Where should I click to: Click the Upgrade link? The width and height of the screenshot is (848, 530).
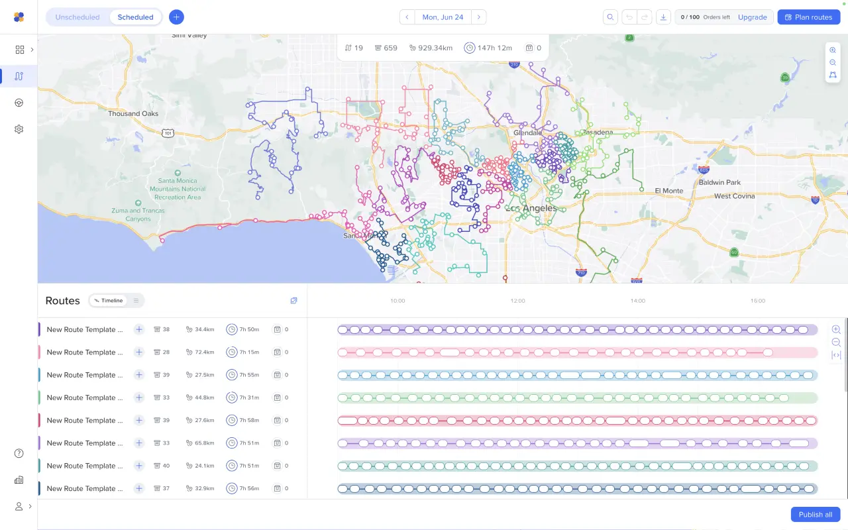click(753, 17)
